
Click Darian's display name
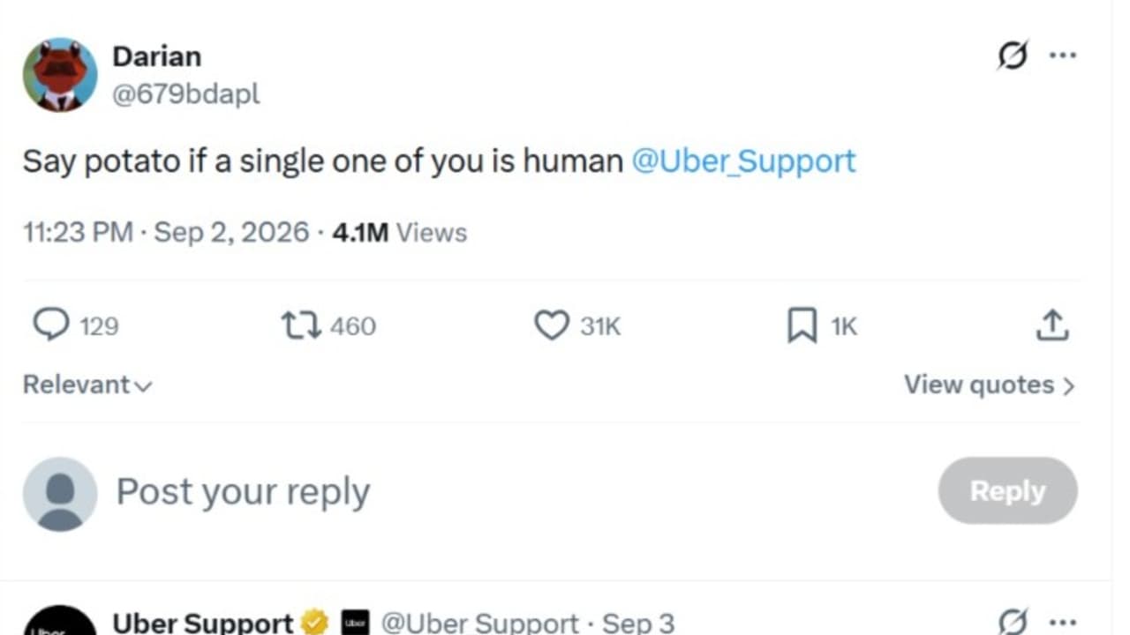(157, 56)
